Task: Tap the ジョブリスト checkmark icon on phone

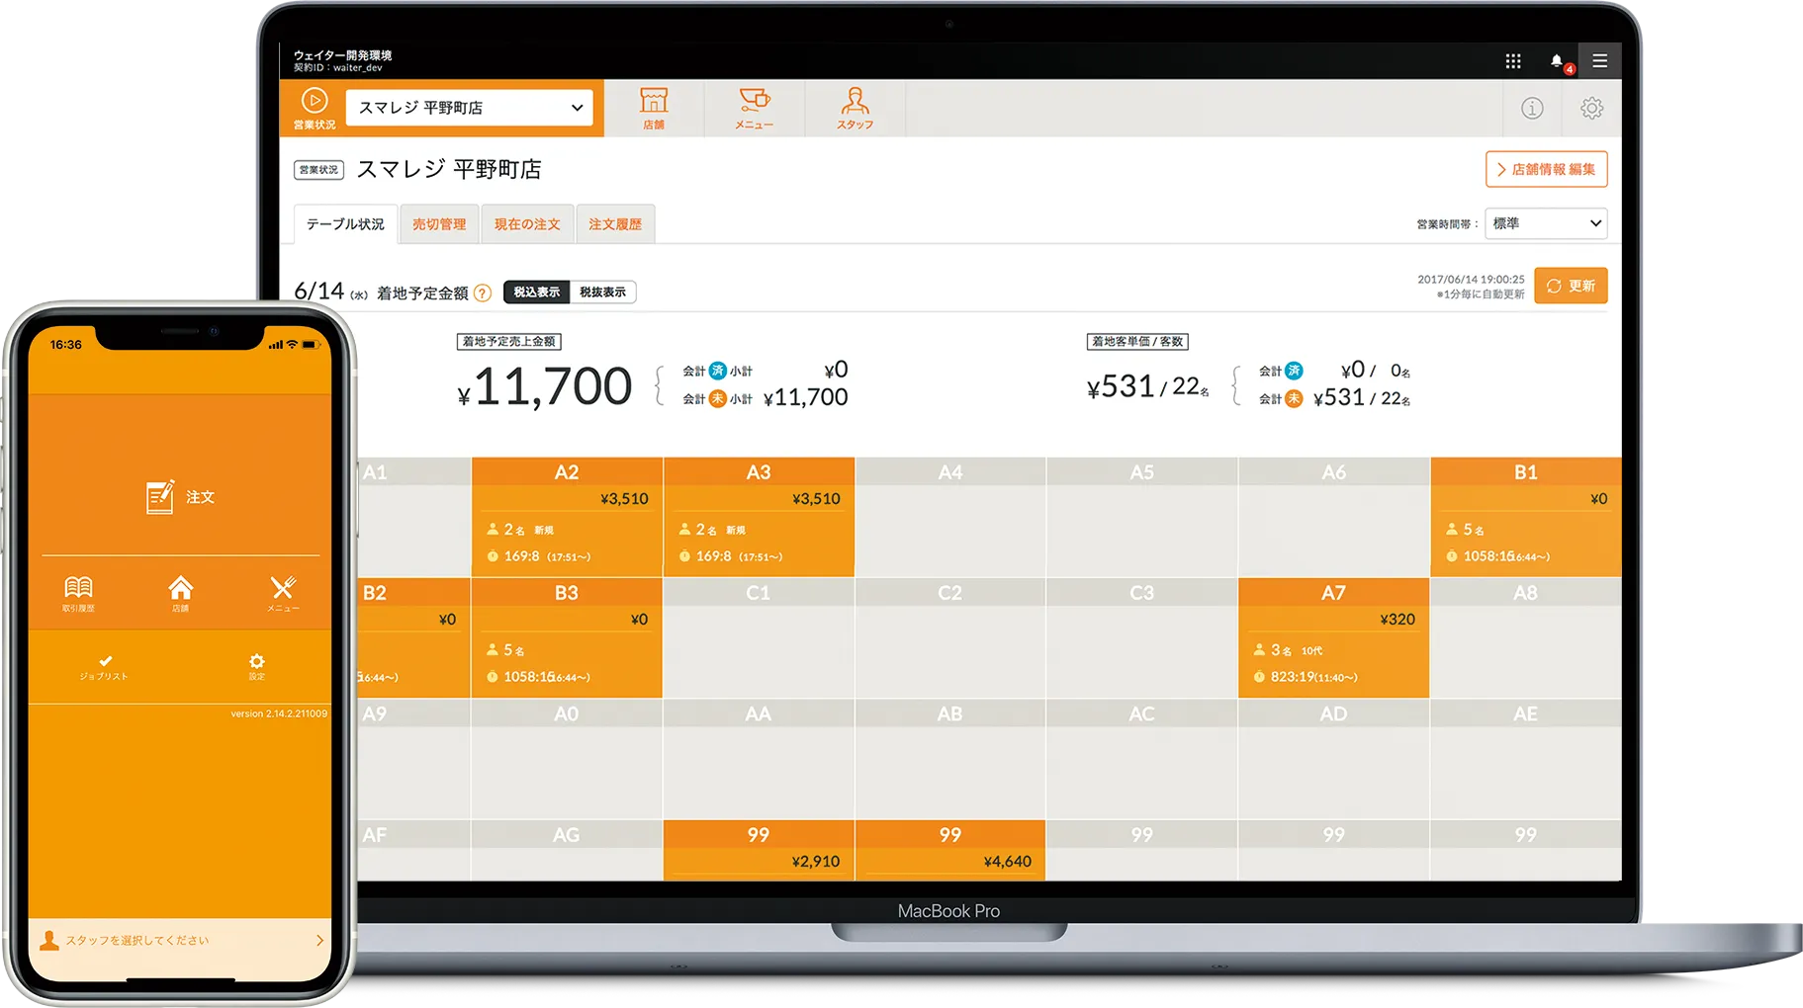Action: click(105, 667)
